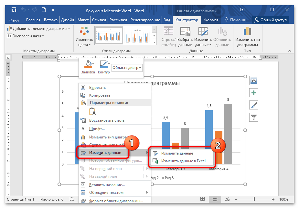Collapse the ribbon with the chevron
Viewport: 299px width, 208px height.
pyautogui.click(x=290, y=51)
